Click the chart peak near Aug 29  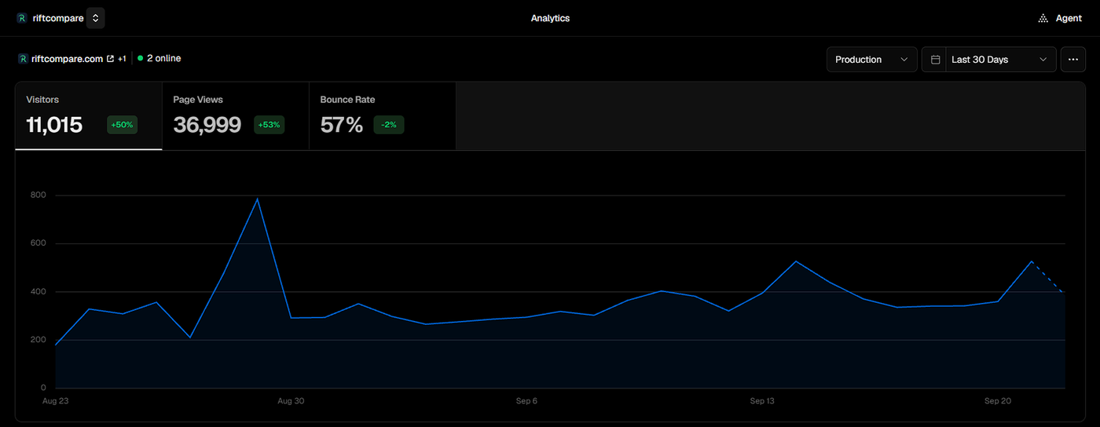tap(258, 199)
